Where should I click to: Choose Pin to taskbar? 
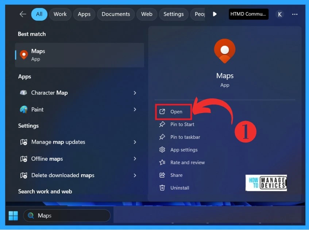(185, 137)
